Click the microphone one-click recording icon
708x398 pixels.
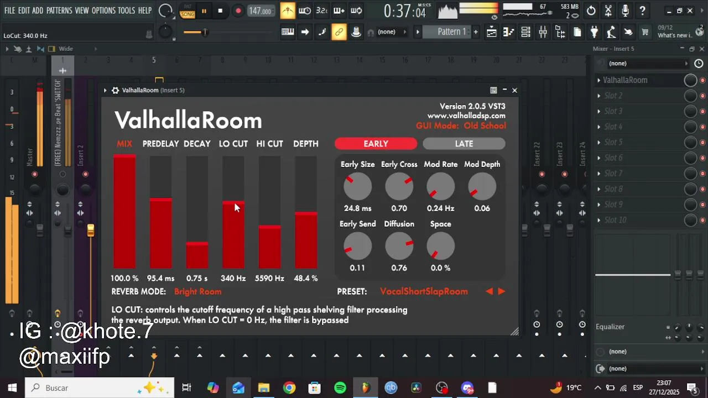click(x=626, y=11)
